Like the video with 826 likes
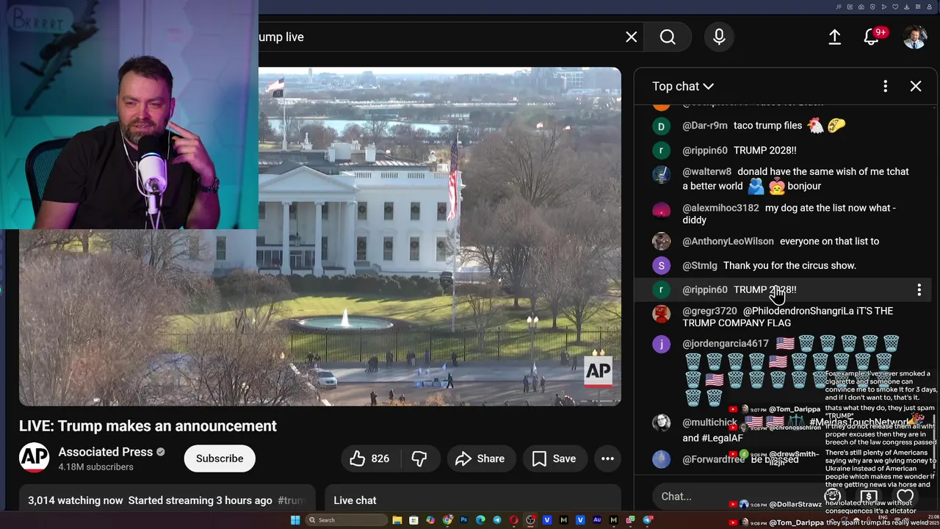 pyautogui.click(x=370, y=458)
